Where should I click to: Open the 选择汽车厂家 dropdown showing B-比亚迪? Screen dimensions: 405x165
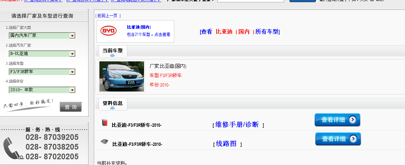pos(42,53)
